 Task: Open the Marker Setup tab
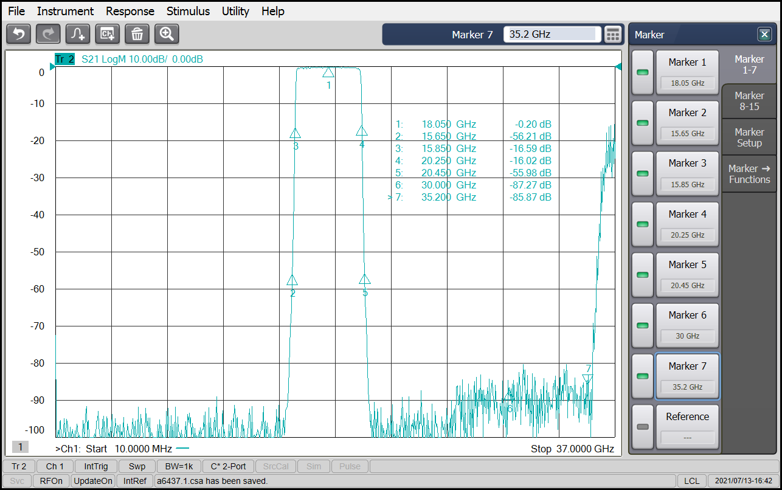[x=749, y=137]
